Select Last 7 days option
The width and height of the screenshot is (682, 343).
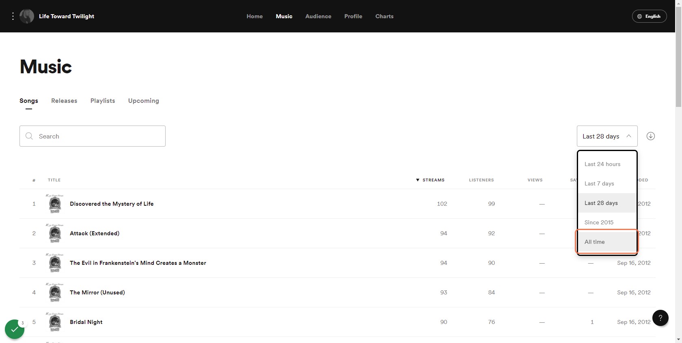pyautogui.click(x=607, y=183)
